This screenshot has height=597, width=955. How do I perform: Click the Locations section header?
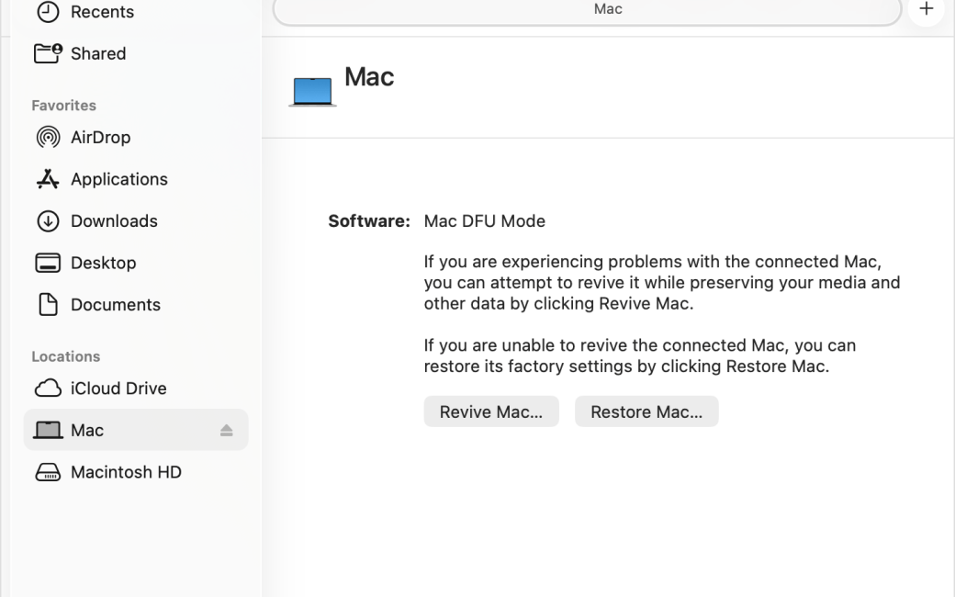[66, 356]
